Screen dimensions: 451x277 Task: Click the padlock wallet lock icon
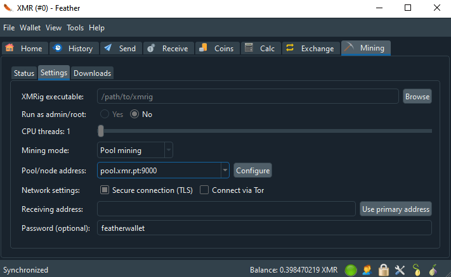[x=383, y=270]
